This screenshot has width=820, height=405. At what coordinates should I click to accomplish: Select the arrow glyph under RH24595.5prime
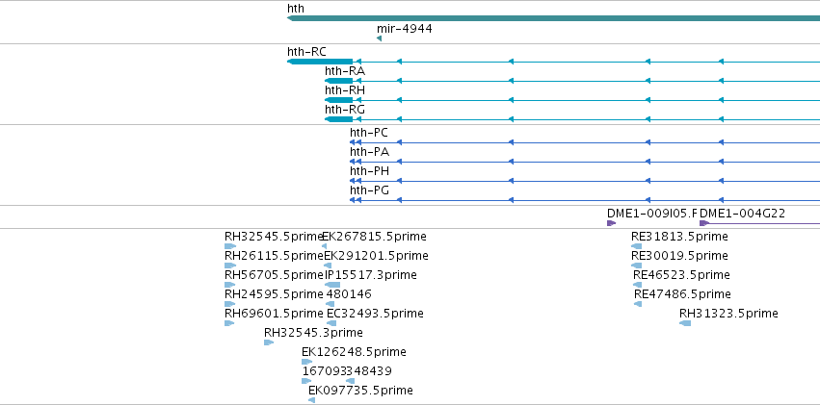(230, 304)
